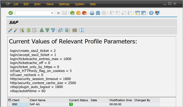Click the Generate Shortcut icon
Image resolution: width=183 pixels, height=107 pixels.
143,13
